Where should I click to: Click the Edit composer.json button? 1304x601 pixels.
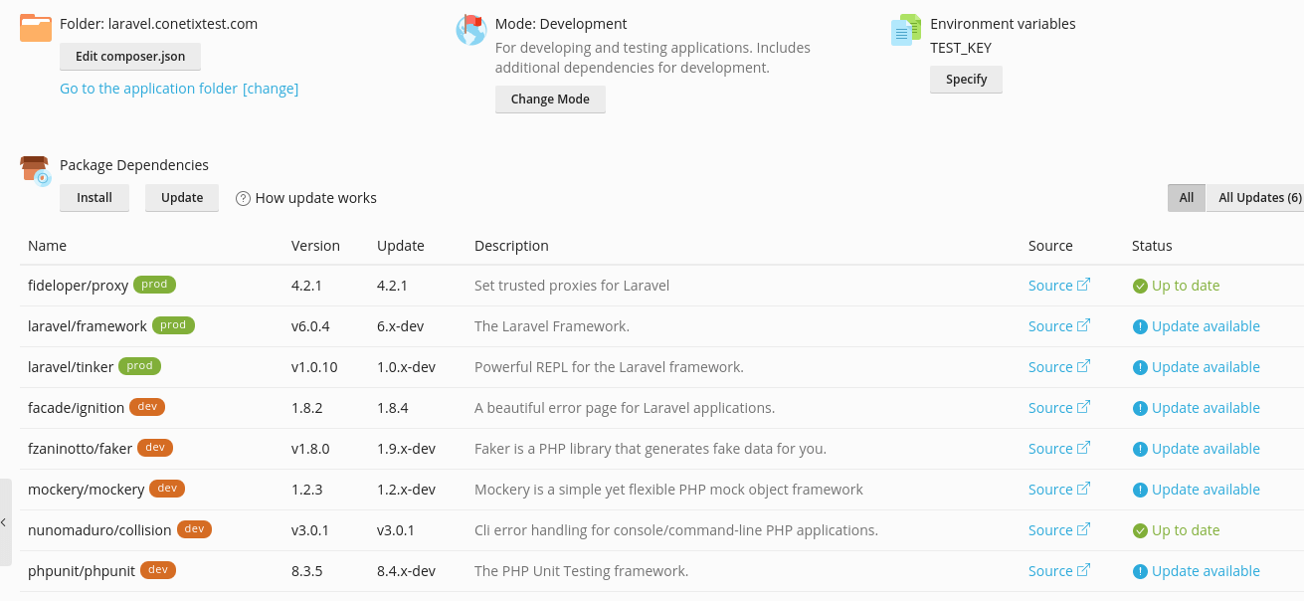pyautogui.click(x=130, y=57)
